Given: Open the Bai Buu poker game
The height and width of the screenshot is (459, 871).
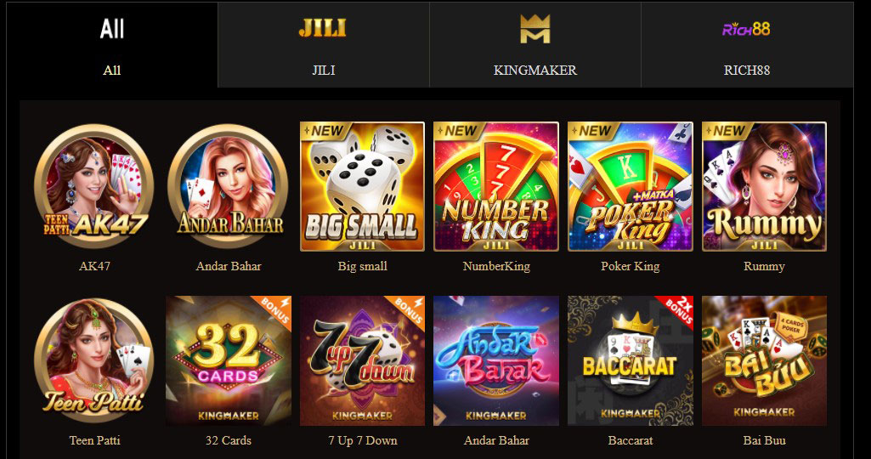Looking at the screenshot, I should 764,361.
